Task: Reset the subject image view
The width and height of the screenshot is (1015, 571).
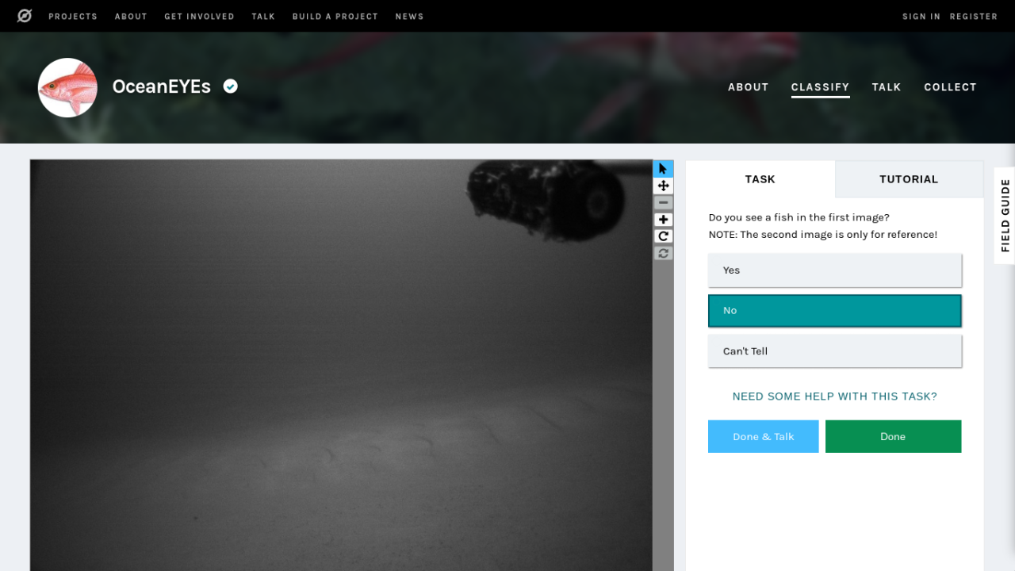Action: tap(664, 253)
